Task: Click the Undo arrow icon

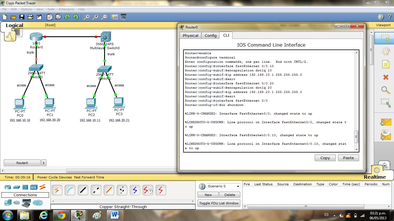Action: pos(67,17)
